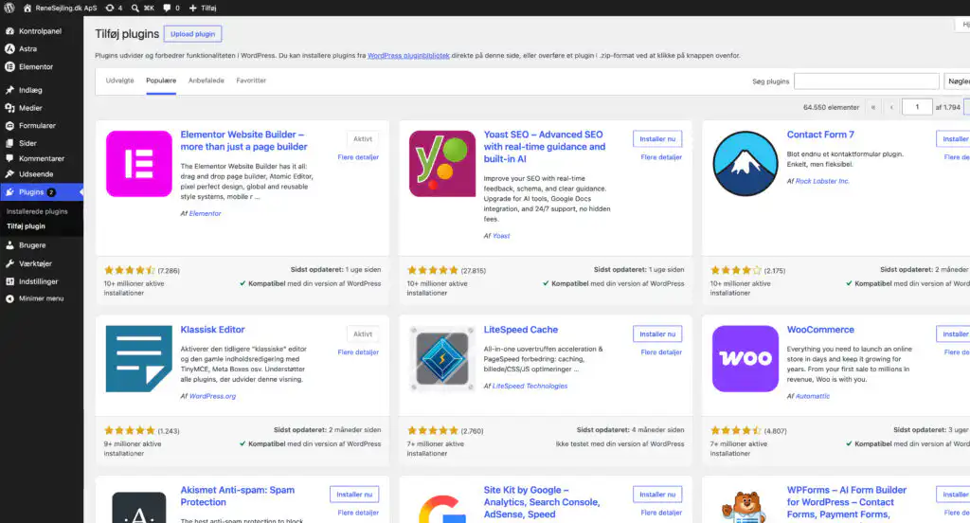The image size is (970, 523).
Task: Open WooCommerce plugin title link
Action: pos(820,330)
